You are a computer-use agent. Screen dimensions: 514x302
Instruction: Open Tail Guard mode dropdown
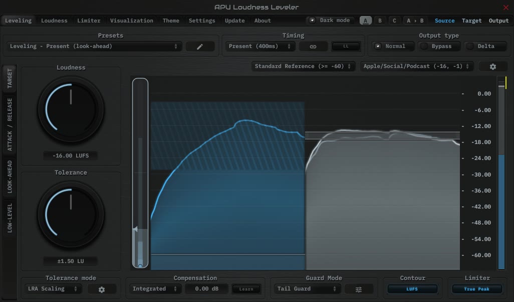tap(308, 289)
